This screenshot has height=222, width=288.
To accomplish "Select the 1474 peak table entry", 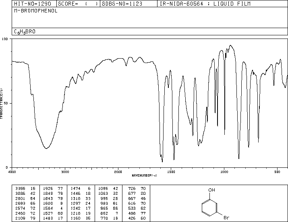I will click(x=81, y=189).
